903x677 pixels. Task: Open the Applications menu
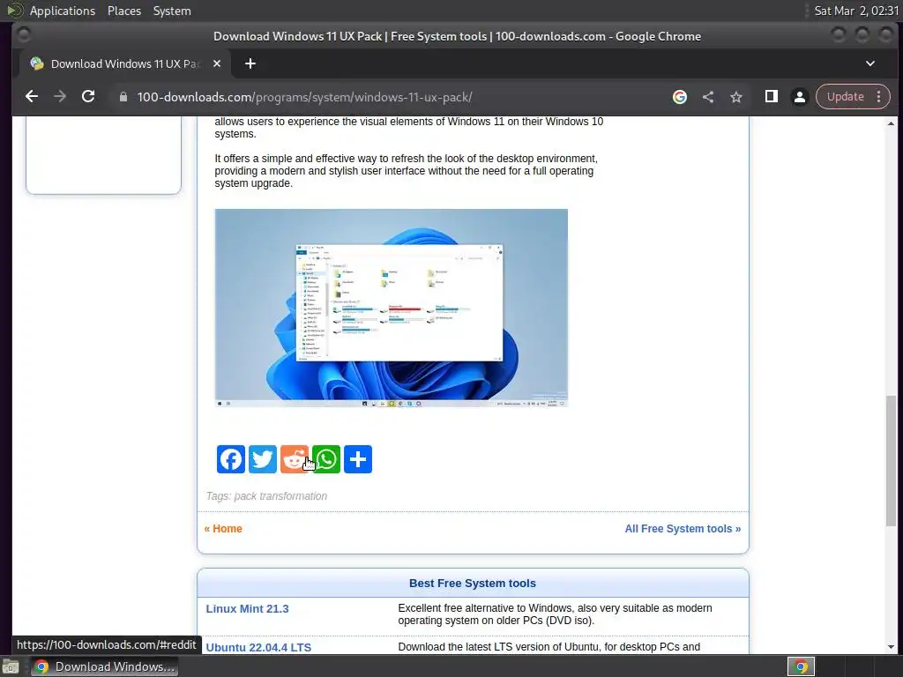[x=63, y=11]
